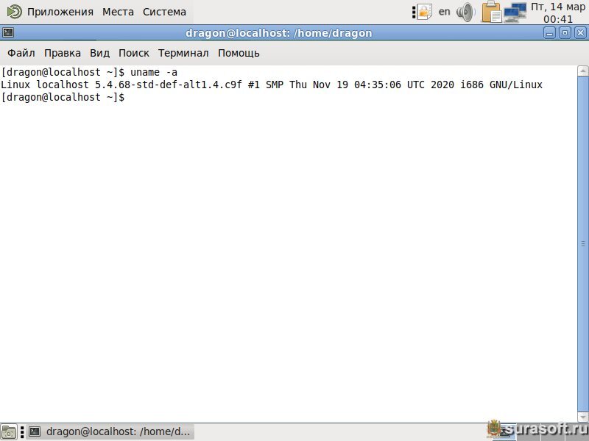Open the Места menu

118,12
